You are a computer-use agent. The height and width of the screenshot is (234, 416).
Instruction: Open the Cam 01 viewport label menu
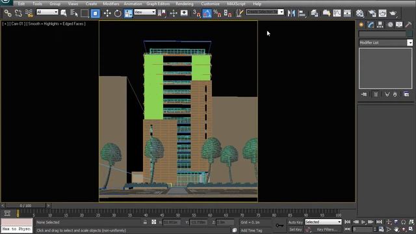click(x=18, y=23)
